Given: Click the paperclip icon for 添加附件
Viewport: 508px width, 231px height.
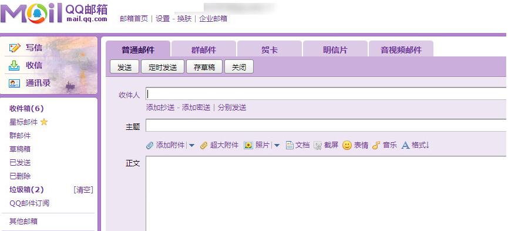Looking at the screenshot, I should coord(150,145).
